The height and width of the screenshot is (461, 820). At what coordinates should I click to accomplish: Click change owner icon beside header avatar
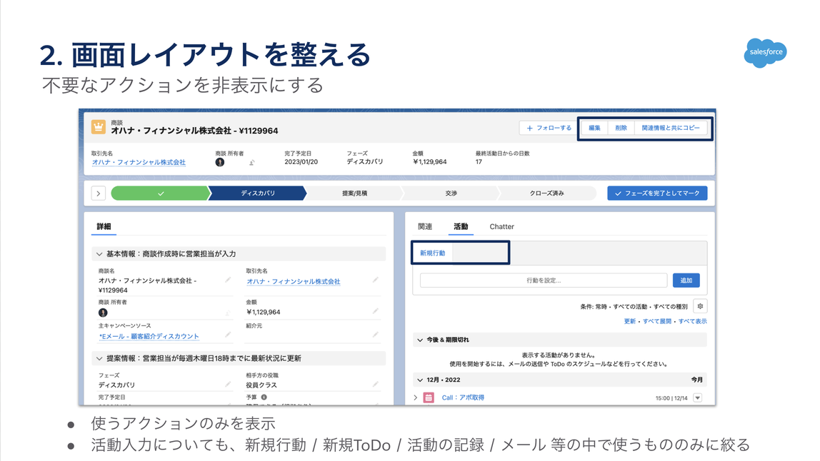tap(251, 163)
